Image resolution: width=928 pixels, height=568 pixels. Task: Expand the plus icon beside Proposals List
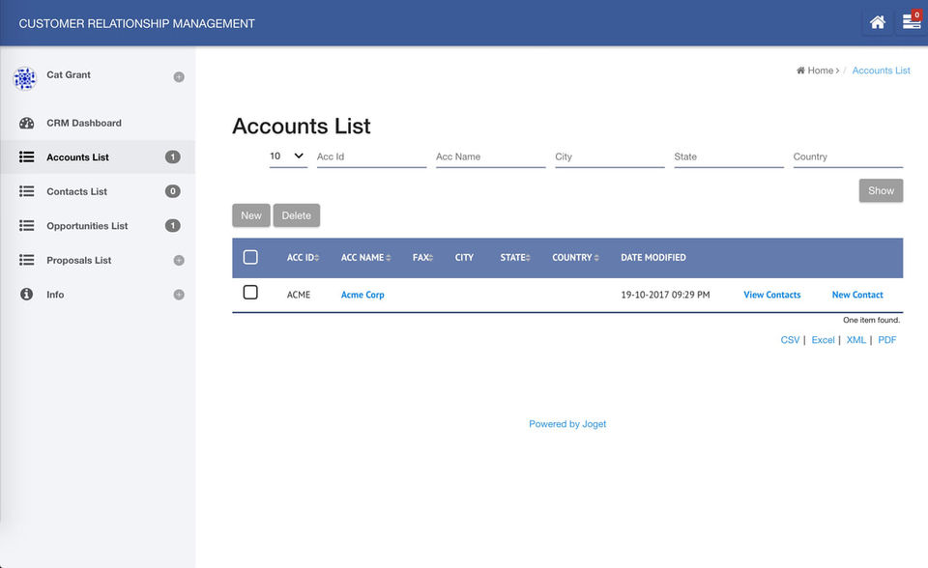click(x=179, y=261)
